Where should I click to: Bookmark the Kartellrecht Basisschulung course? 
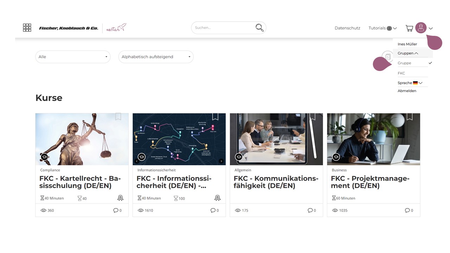118,117
